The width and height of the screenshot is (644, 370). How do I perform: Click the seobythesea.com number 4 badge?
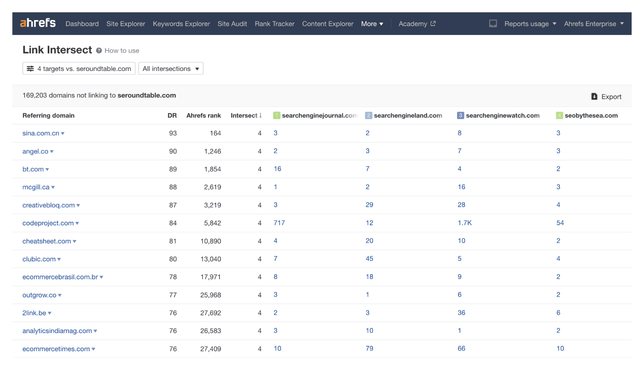click(559, 115)
